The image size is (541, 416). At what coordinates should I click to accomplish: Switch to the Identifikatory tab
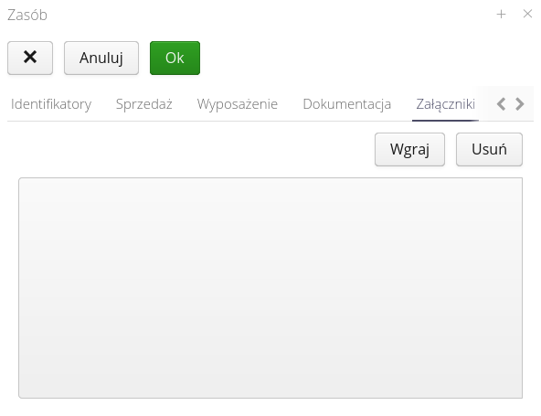click(51, 104)
